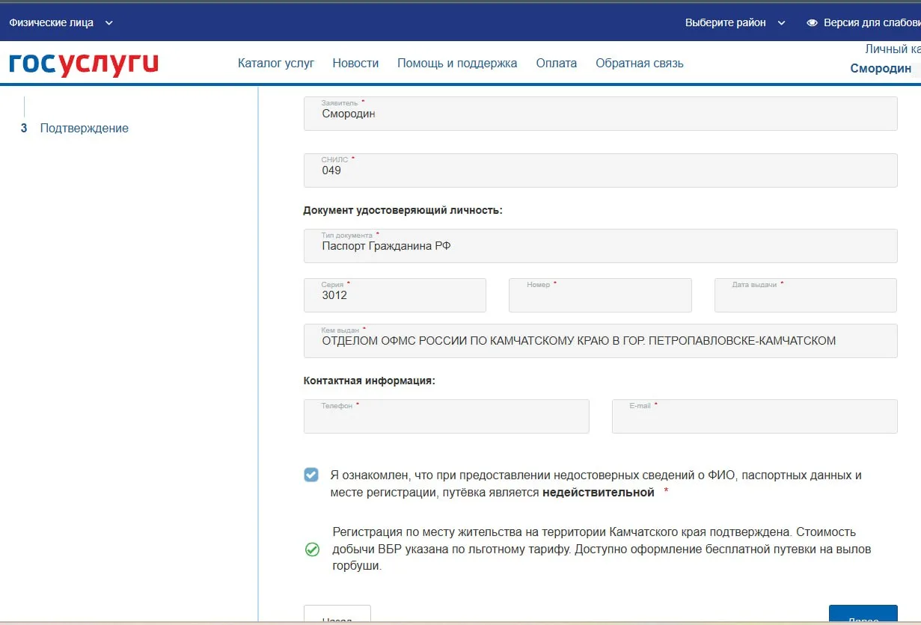Screen dimensions: 921x625
Task: Click the Госуслуги logo
Action: pyautogui.click(x=84, y=64)
